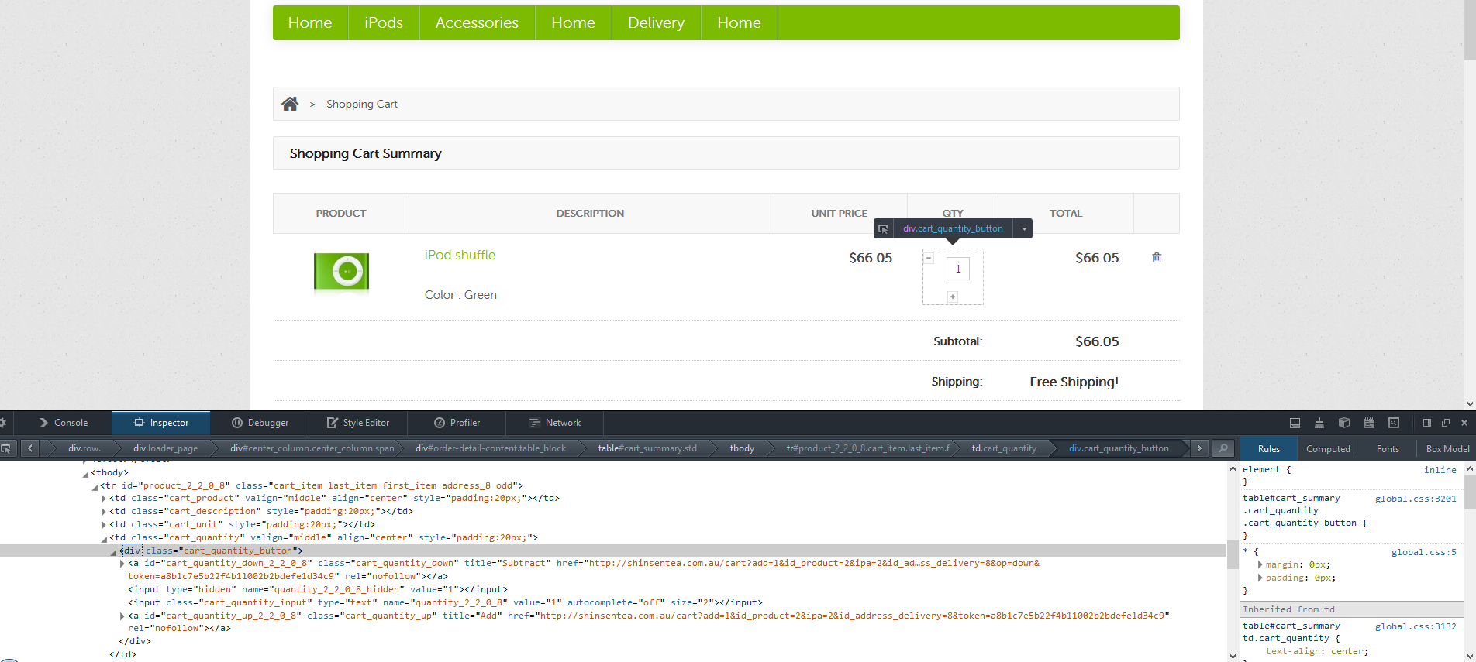This screenshot has height=662, width=1476.
Task: Toggle the inspector sidebar pane button
Action: [1426, 423]
